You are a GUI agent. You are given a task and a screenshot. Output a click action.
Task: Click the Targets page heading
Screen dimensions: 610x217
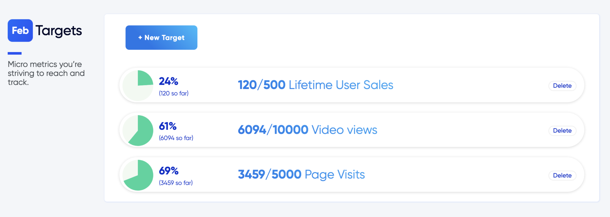point(59,31)
